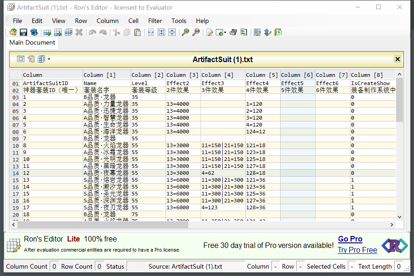Open the Row menu

click(x=81, y=21)
